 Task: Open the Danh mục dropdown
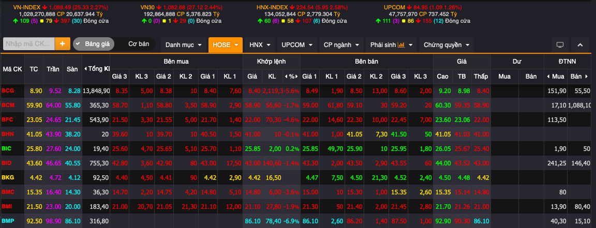184,45
